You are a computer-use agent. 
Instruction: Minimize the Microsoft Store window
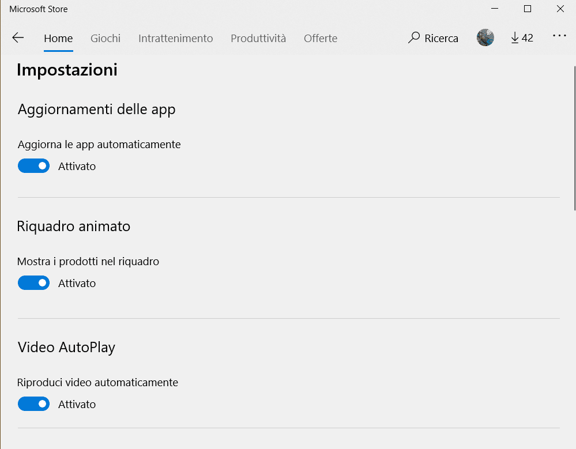[494, 9]
